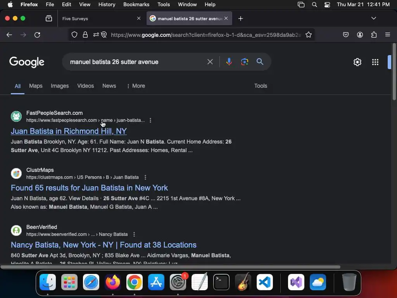Screen dimensions: 397x298
Task: Click the horizontal page scrollbar
Action: (170, 267)
